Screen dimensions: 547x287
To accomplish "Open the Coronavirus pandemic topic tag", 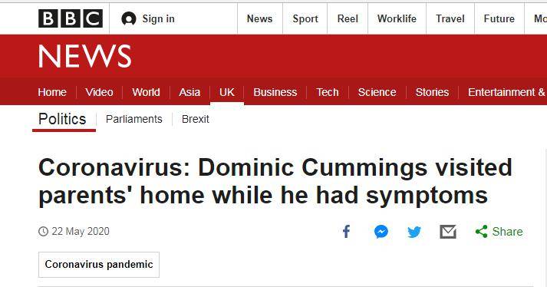I will tap(99, 264).
